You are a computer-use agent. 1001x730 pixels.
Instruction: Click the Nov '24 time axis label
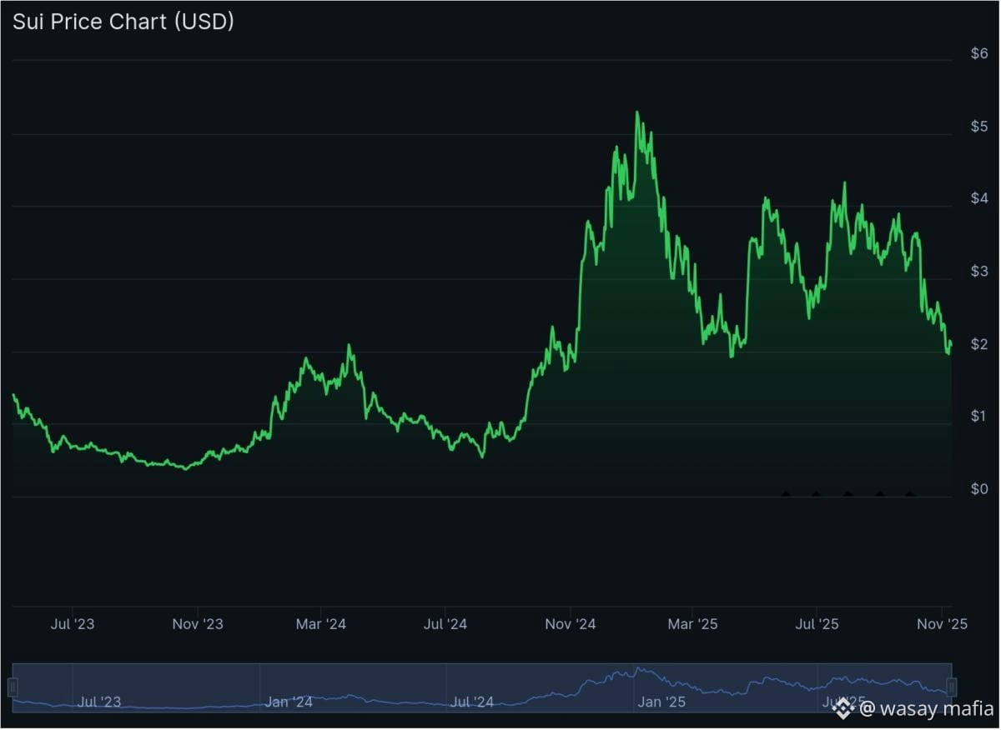click(570, 624)
